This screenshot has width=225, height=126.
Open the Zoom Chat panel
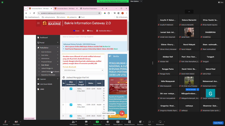(86, 122)
